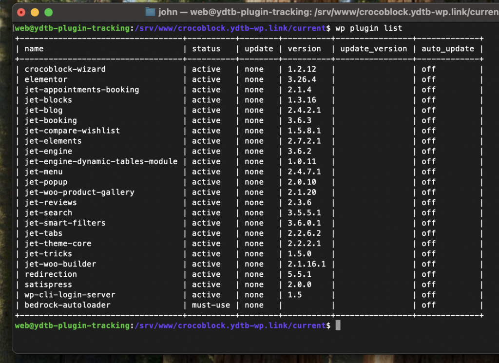This screenshot has width=499, height=363.
Task: Click the 'name' column header
Action: 34,49
